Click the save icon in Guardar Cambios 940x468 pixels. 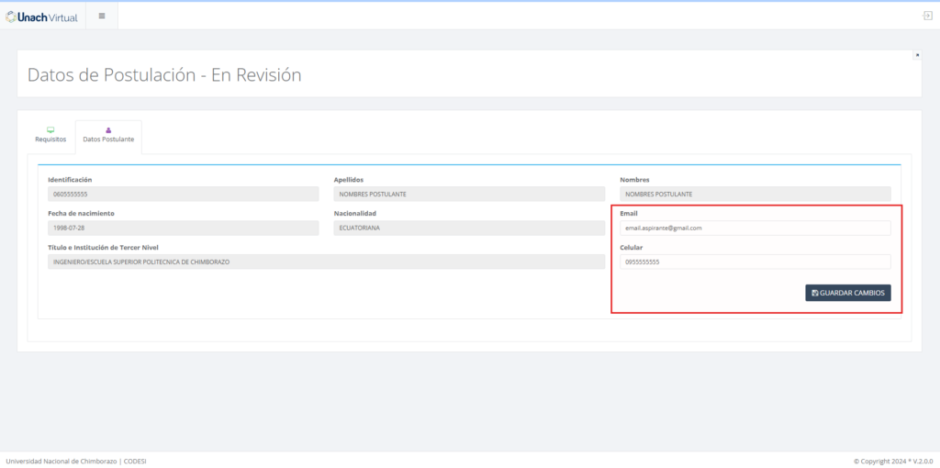(x=815, y=293)
